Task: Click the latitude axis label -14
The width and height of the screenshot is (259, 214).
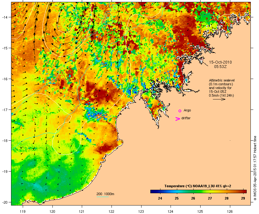Action: pos(4,17)
